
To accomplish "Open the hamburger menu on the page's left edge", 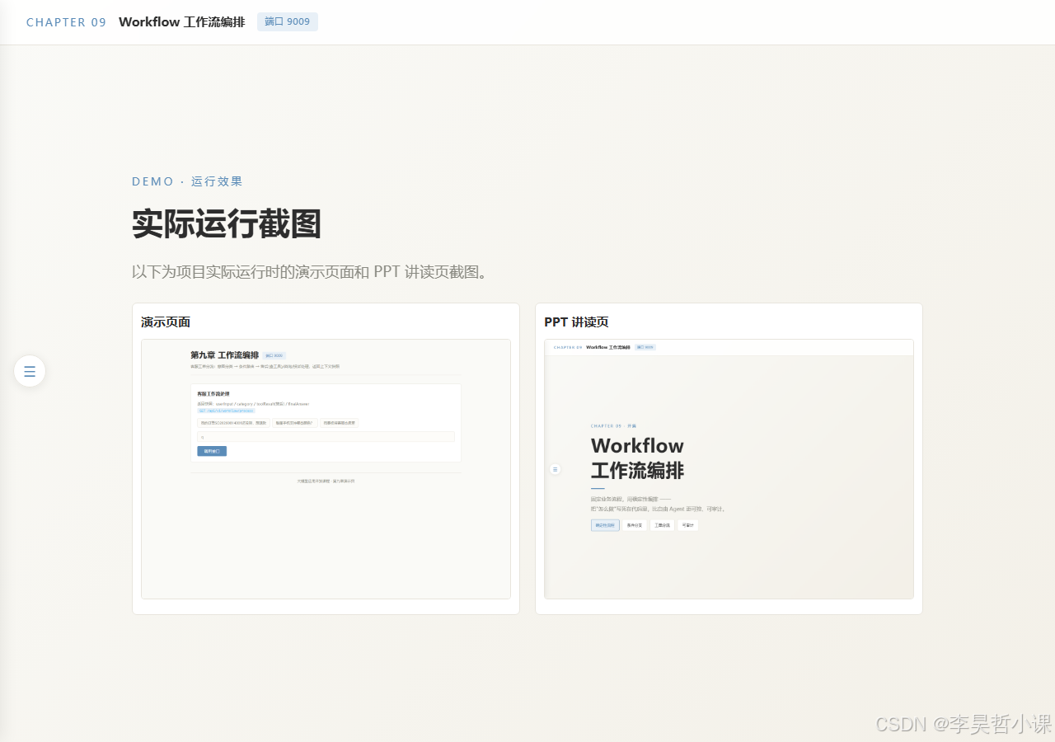I will tap(30, 371).
